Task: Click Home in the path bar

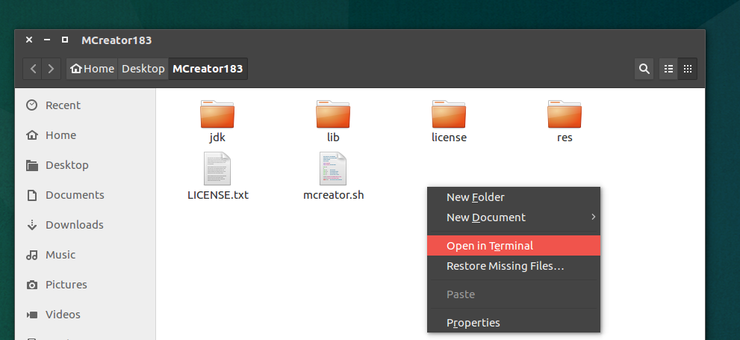Action: [x=92, y=69]
